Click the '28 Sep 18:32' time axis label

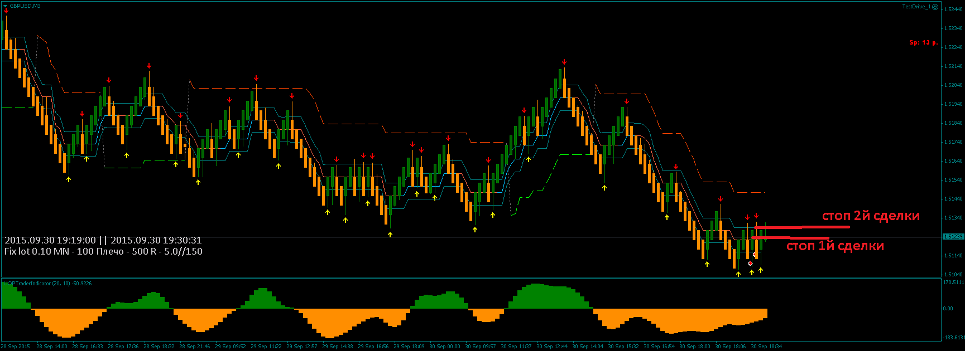pos(159,346)
